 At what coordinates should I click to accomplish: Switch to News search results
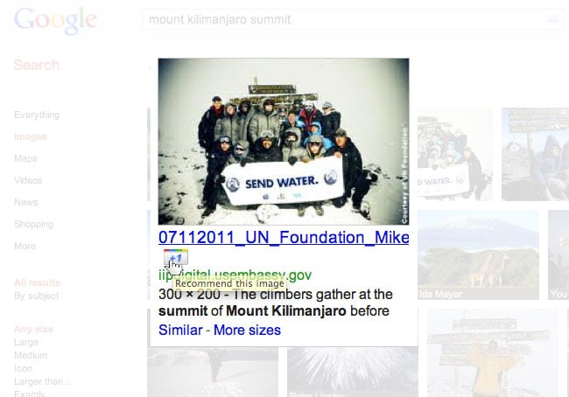25,202
